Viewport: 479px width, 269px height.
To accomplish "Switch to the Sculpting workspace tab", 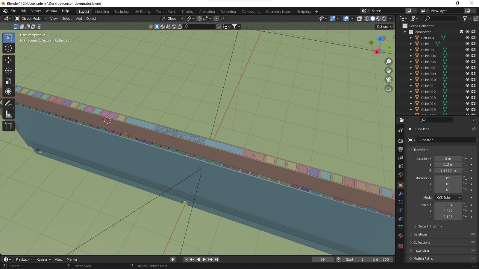I will coord(121,12).
